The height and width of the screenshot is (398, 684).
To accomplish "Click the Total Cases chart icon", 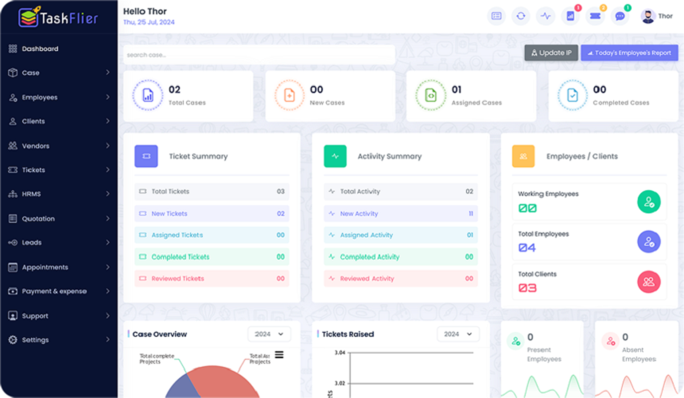I will point(148,96).
